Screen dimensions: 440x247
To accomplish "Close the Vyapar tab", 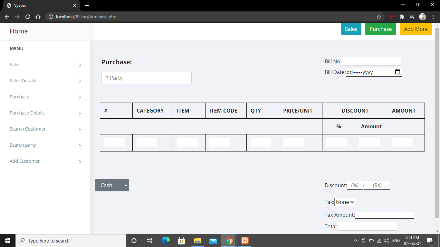I will tap(75, 5).
